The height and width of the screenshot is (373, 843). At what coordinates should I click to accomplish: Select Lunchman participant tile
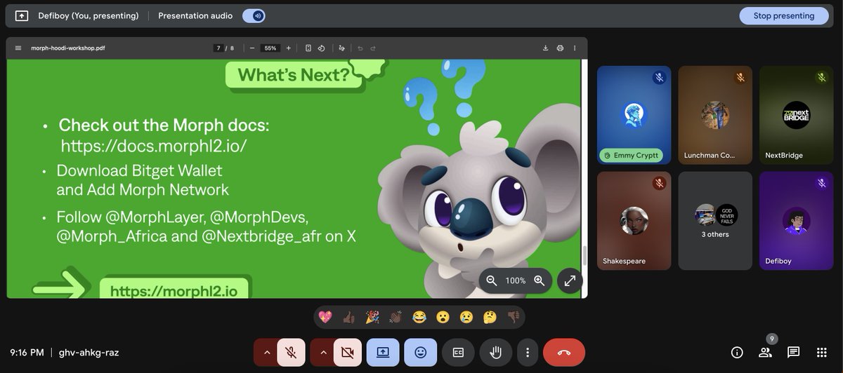tap(715, 115)
